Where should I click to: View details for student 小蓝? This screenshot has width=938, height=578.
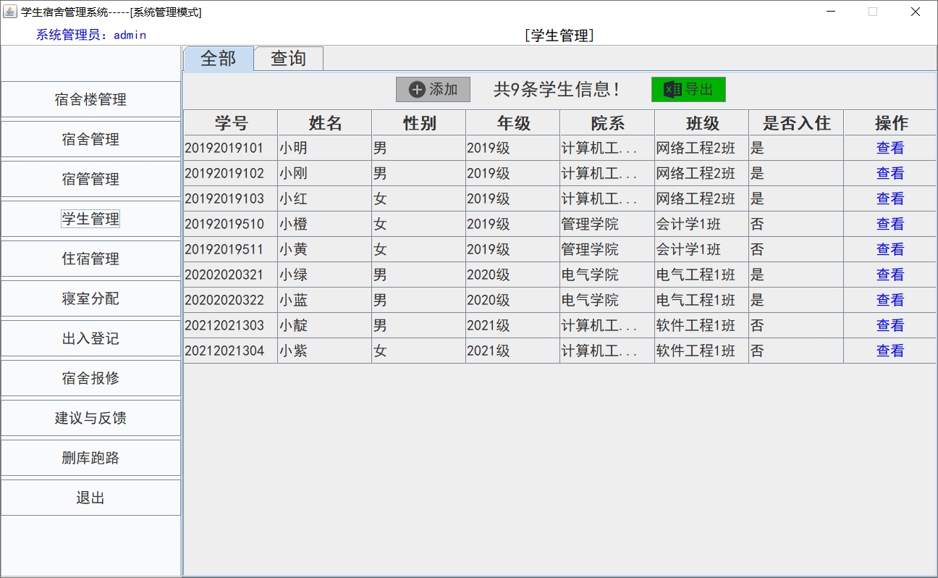point(890,300)
